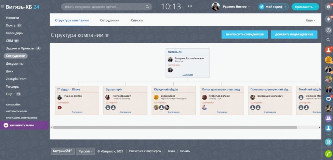Viewport: 333px width, 160px height.
Task: Open Печать footer link
Action: tap(185, 151)
